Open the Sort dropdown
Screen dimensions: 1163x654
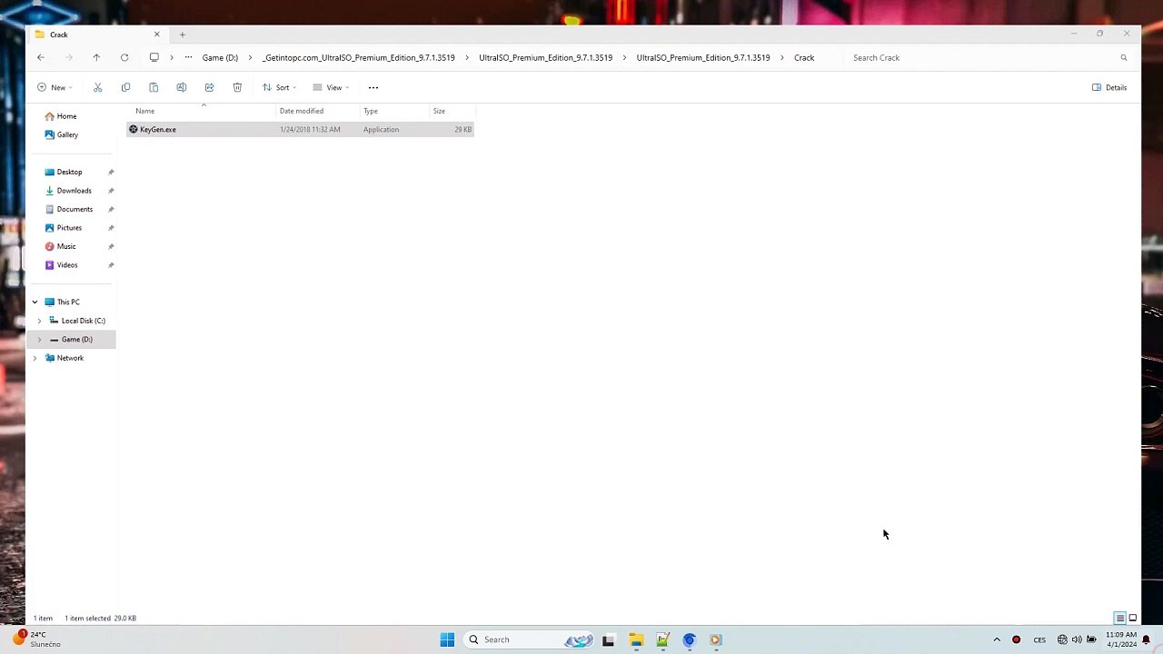[279, 87]
